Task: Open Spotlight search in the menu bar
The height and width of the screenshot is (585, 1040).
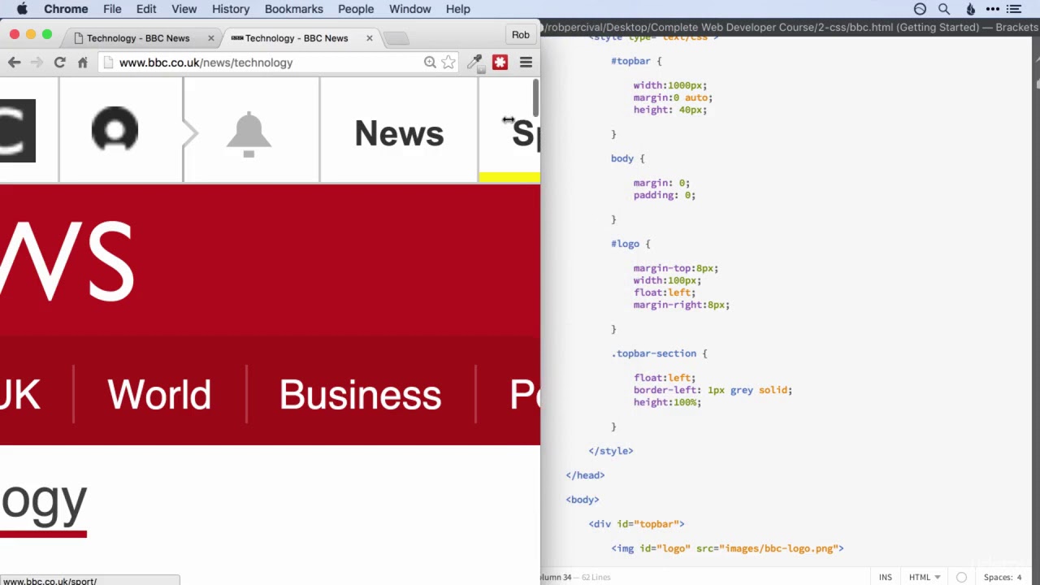Action: pos(944,9)
